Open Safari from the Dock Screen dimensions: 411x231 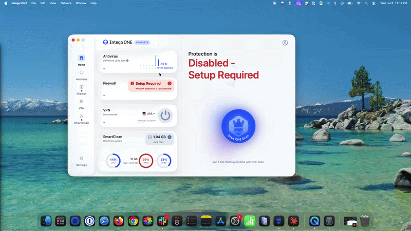point(104,221)
